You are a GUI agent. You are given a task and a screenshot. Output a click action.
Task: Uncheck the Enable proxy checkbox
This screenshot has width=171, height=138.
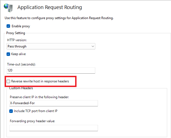[8, 26]
